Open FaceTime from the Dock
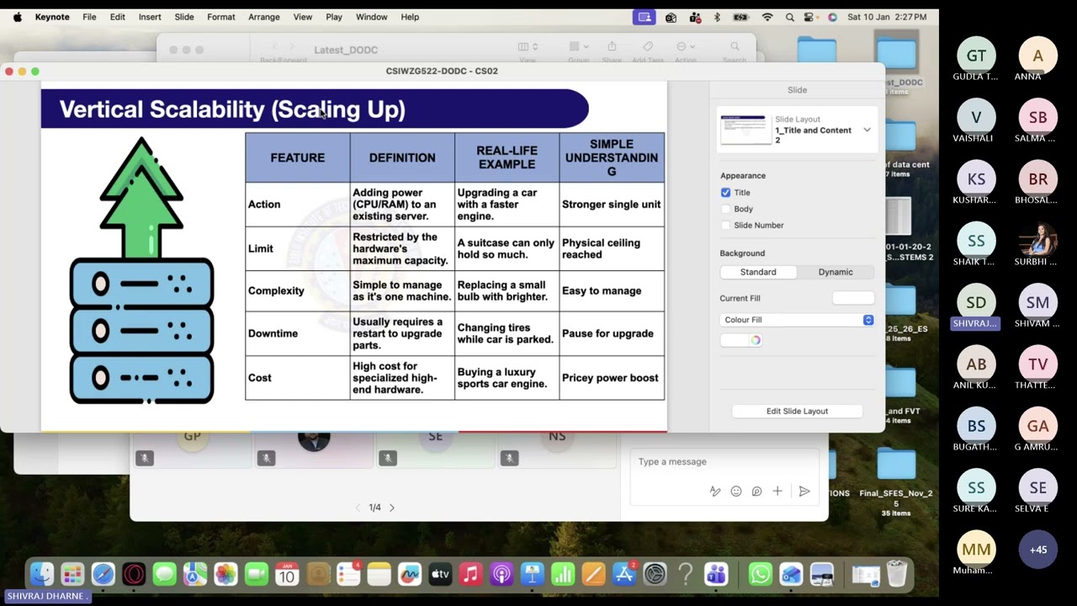The width and height of the screenshot is (1077, 606). click(x=257, y=575)
